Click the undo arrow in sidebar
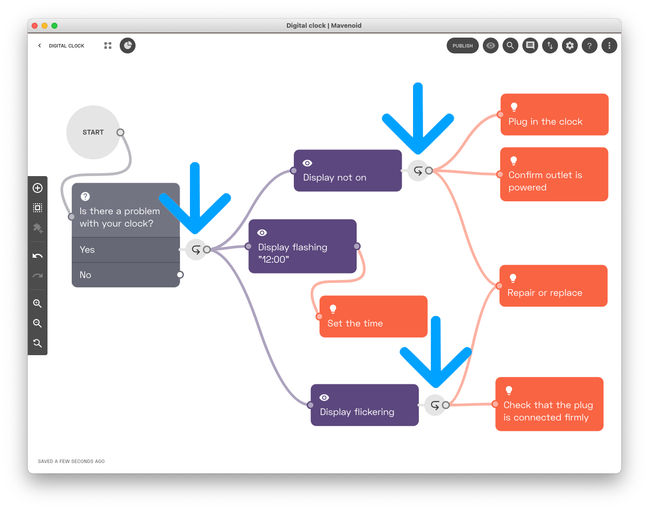 coord(38,256)
